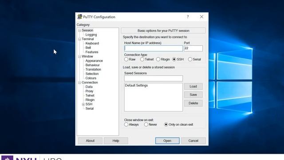This screenshot has height=160, width=284.
Task: Click the About button
Action: (x=90, y=140)
